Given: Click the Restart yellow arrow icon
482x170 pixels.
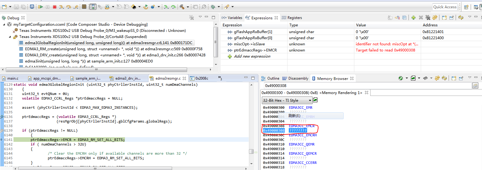Looking at the screenshot, I should point(146,7).
